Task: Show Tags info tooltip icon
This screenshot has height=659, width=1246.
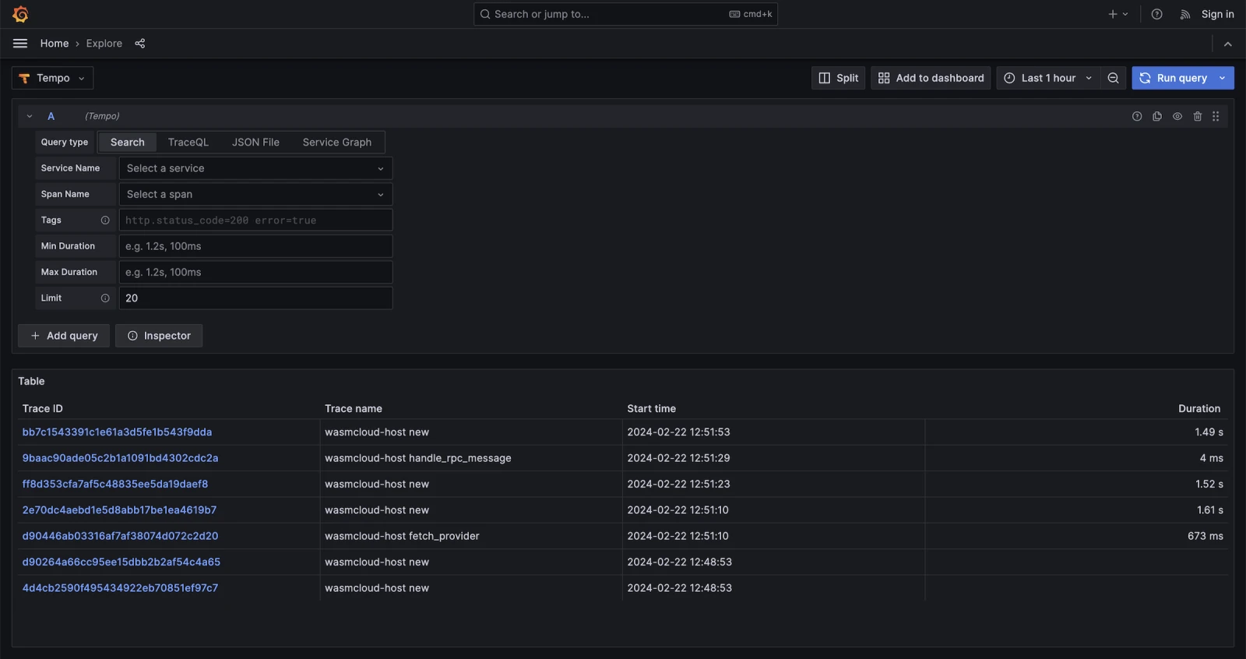Action: tap(105, 220)
